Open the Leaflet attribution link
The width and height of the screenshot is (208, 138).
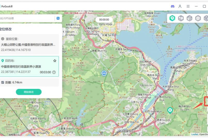click(194, 134)
